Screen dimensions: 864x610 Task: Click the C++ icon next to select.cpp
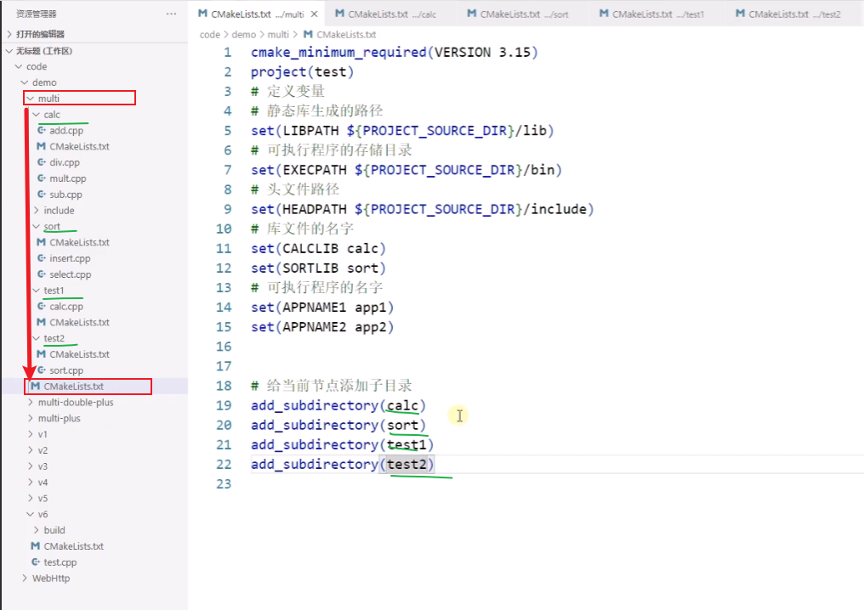tap(41, 274)
